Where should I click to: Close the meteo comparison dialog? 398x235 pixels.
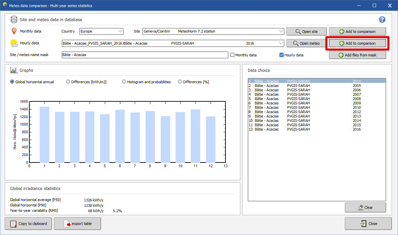[368, 224]
